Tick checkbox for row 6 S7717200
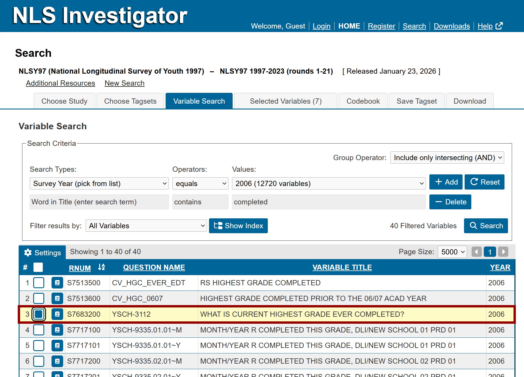Image resolution: width=524 pixels, height=377 pixels. [39, 361]
